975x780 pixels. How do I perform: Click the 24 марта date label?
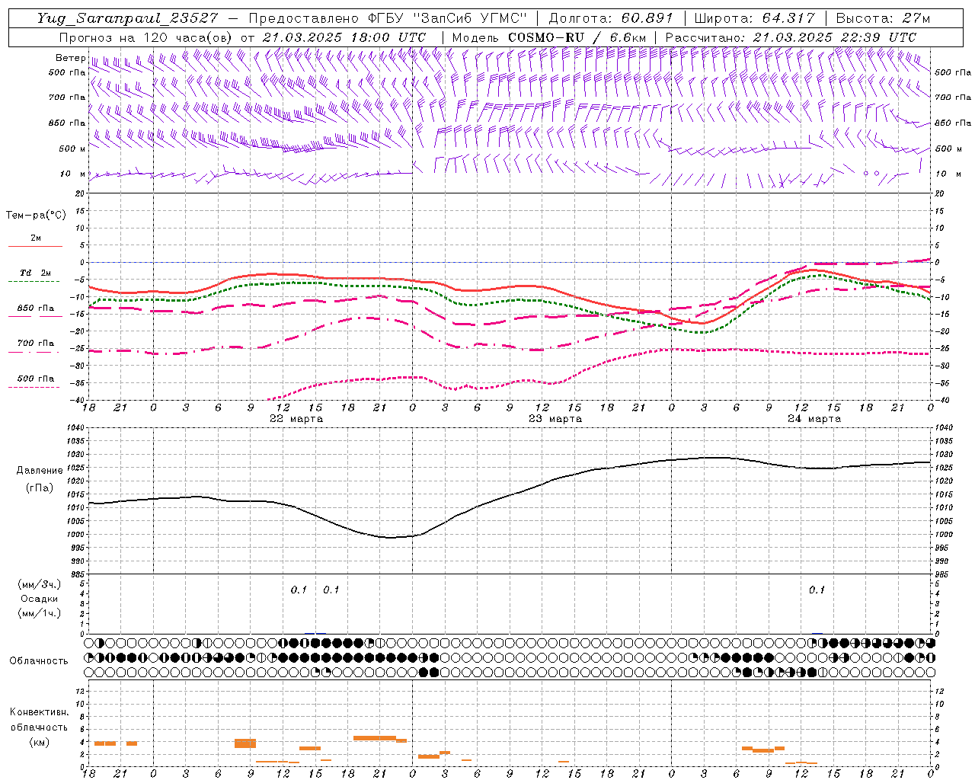click(814, 419)
